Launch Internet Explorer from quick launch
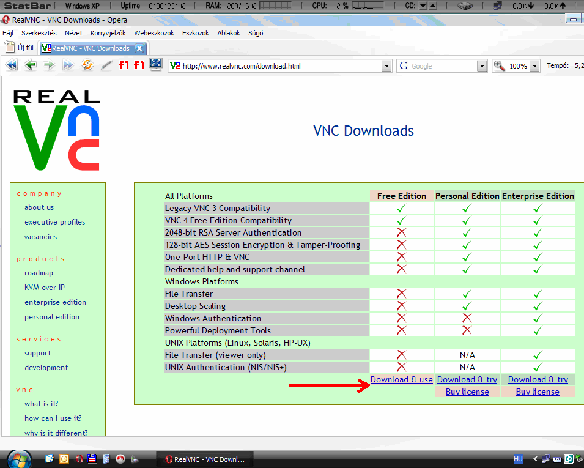Screen dimensions: 584x468 point(49,459)
